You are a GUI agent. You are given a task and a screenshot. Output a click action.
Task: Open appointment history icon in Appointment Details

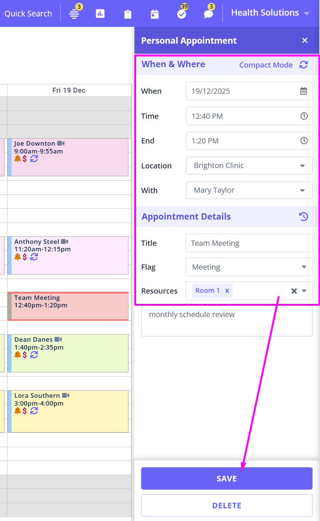[303, 217]
